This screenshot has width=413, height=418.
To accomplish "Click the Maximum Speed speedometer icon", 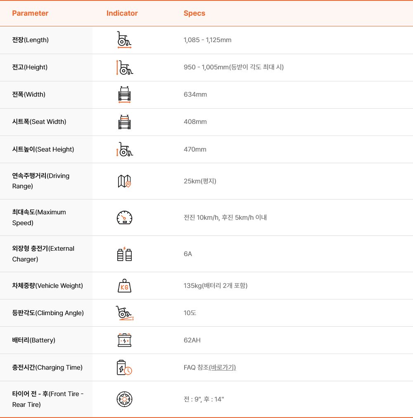I will click(124, 218).
